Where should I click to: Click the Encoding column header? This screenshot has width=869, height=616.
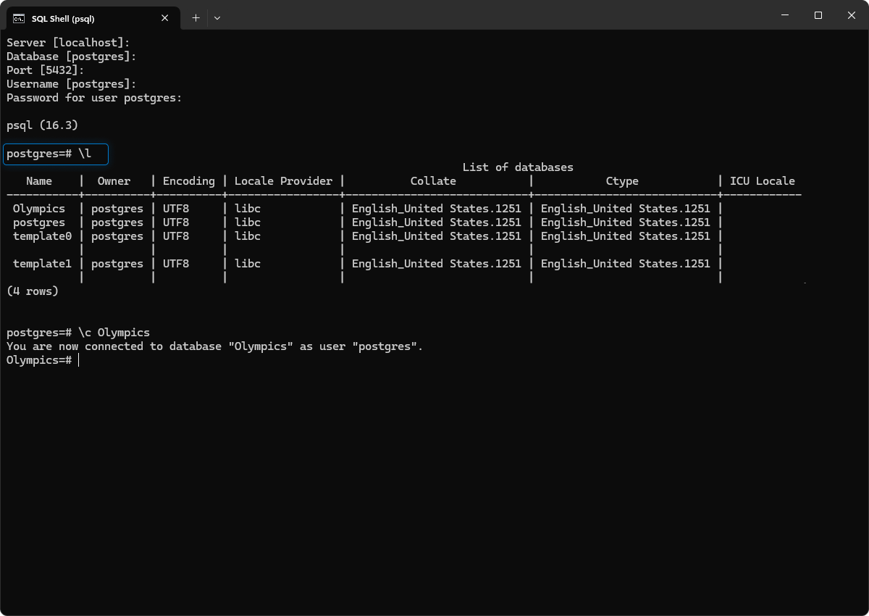pos(188,180)
